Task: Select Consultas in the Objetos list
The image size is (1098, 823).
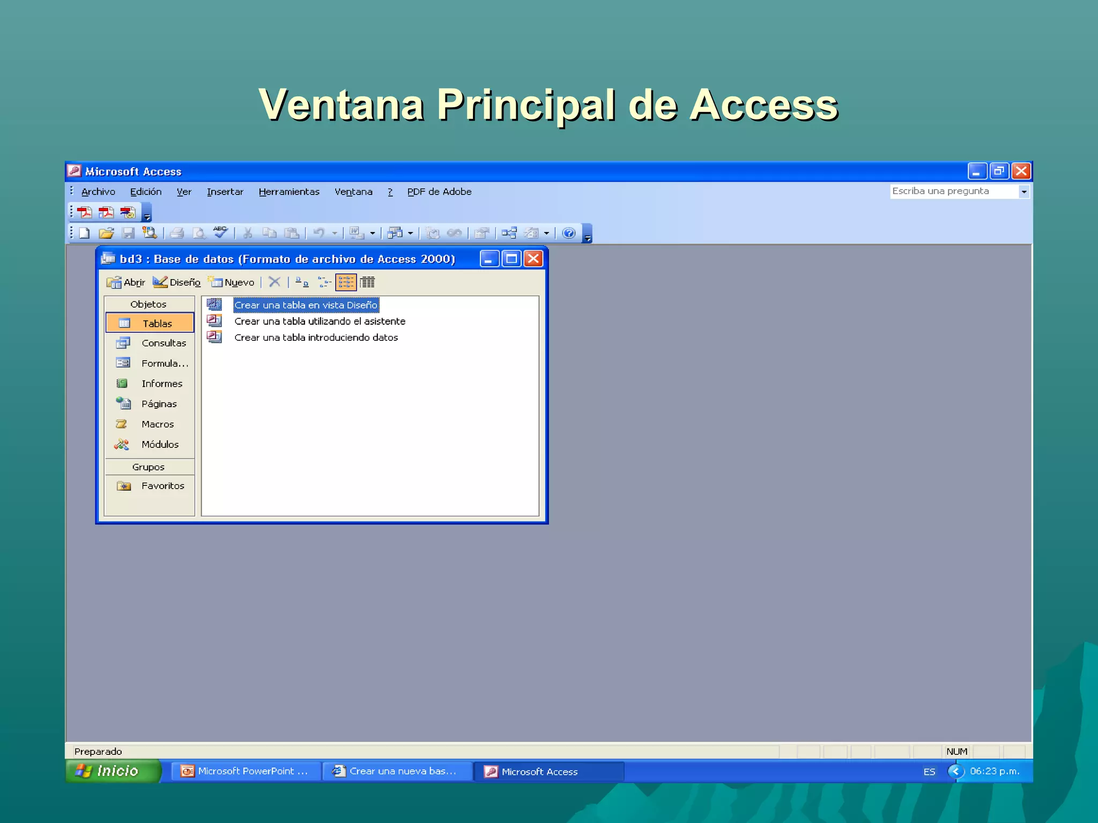Action: (x=150, y=343)
